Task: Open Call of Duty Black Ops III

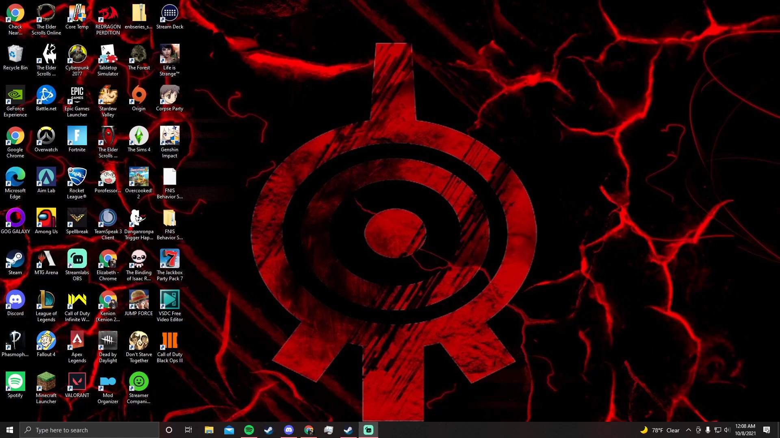Action: (170, 347)
